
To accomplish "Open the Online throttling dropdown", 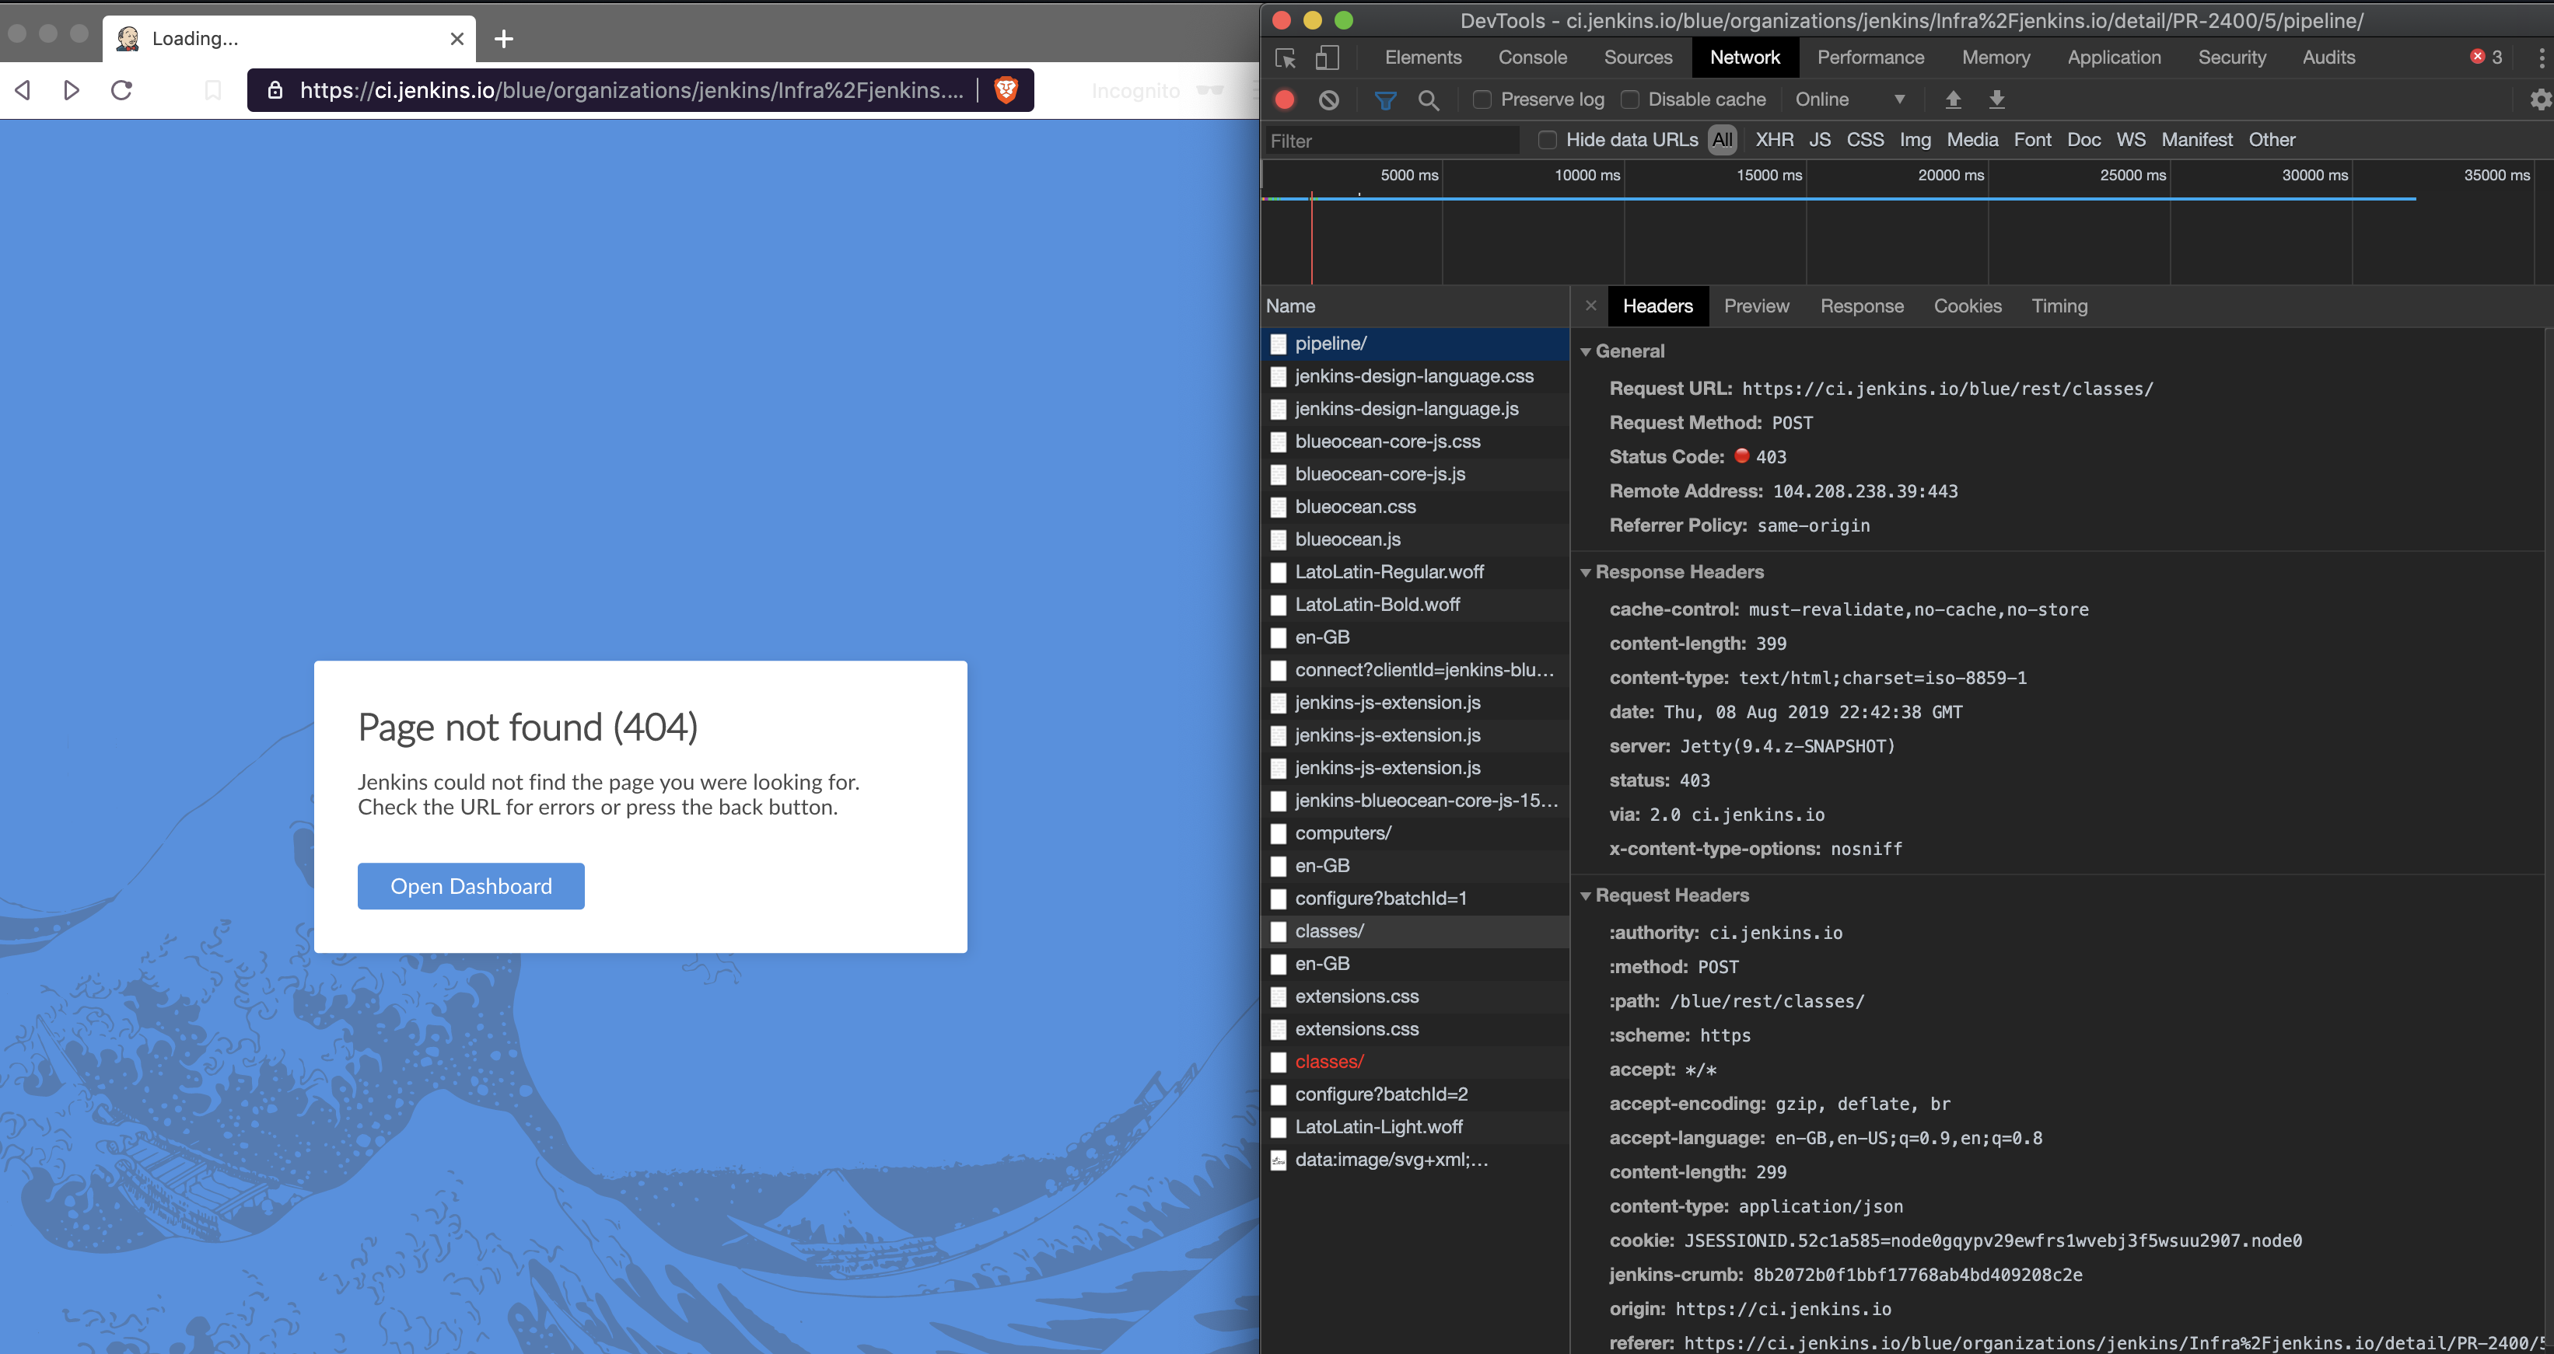I will pyautogui.click(x=1850, y=99).
